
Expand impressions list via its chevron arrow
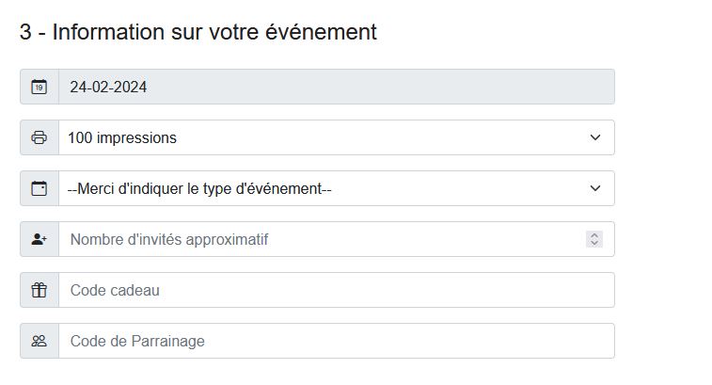pyautogui.click(x=594, y=137)
